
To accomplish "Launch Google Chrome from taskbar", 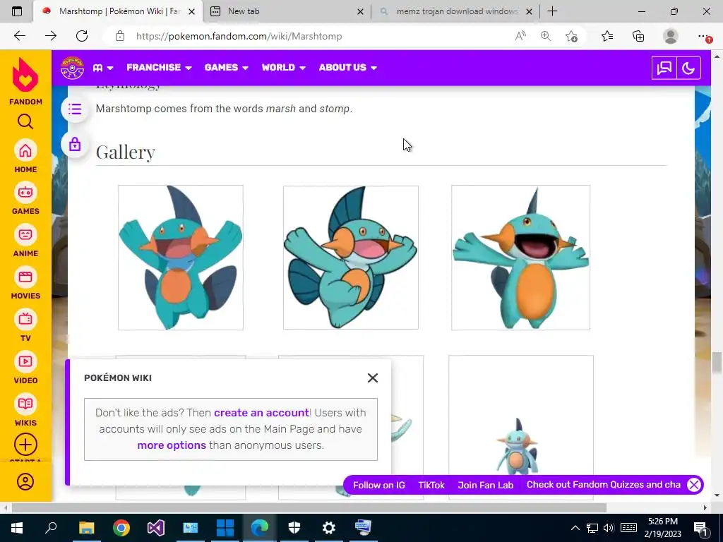I will tap(121, 528).
